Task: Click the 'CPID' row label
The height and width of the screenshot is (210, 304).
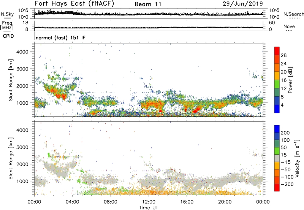Action: click(8, 36)
